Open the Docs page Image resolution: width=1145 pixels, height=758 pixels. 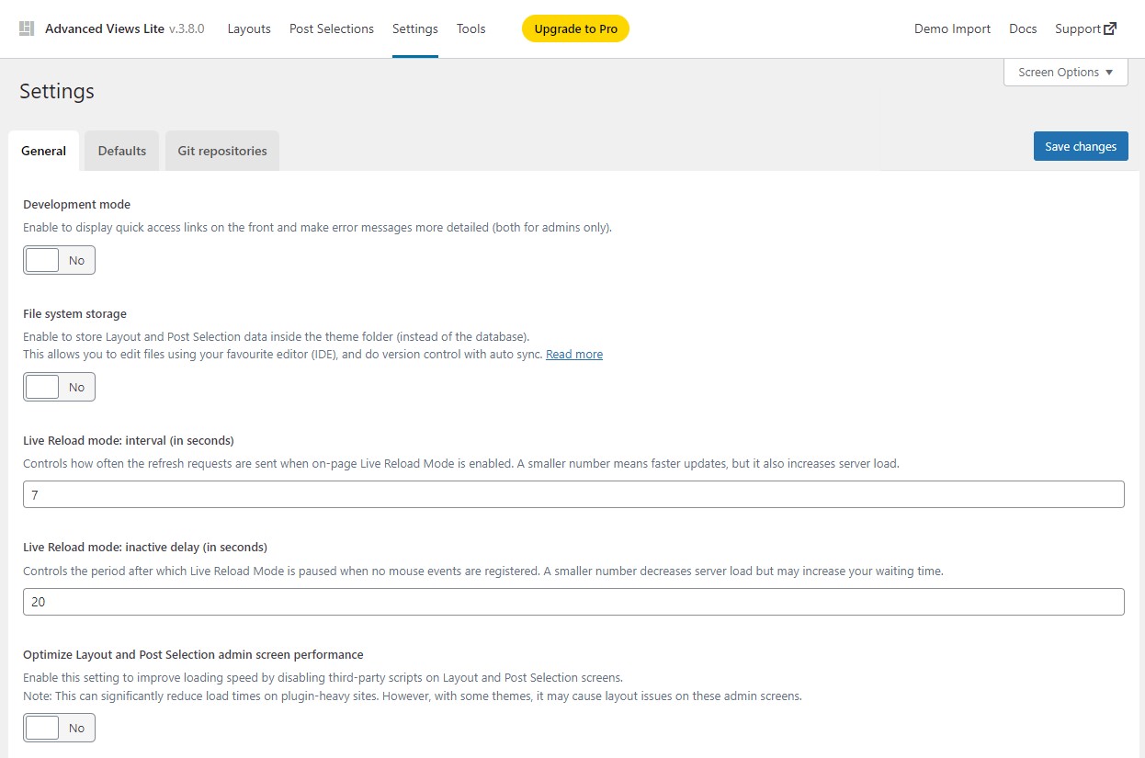pos(1022,28)
